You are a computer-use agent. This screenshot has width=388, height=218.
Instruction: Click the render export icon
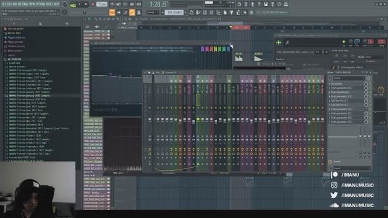(x=272, y=4)
